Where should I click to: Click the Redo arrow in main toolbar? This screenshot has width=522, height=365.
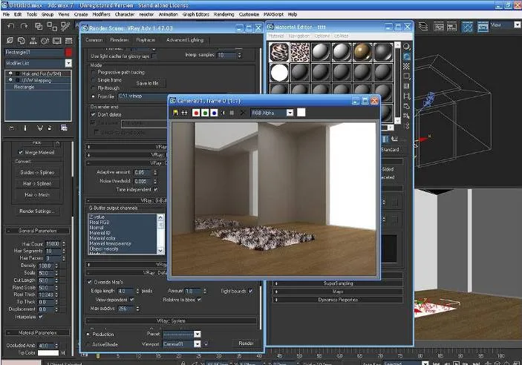pyautogui.click(x=23, y=26)
